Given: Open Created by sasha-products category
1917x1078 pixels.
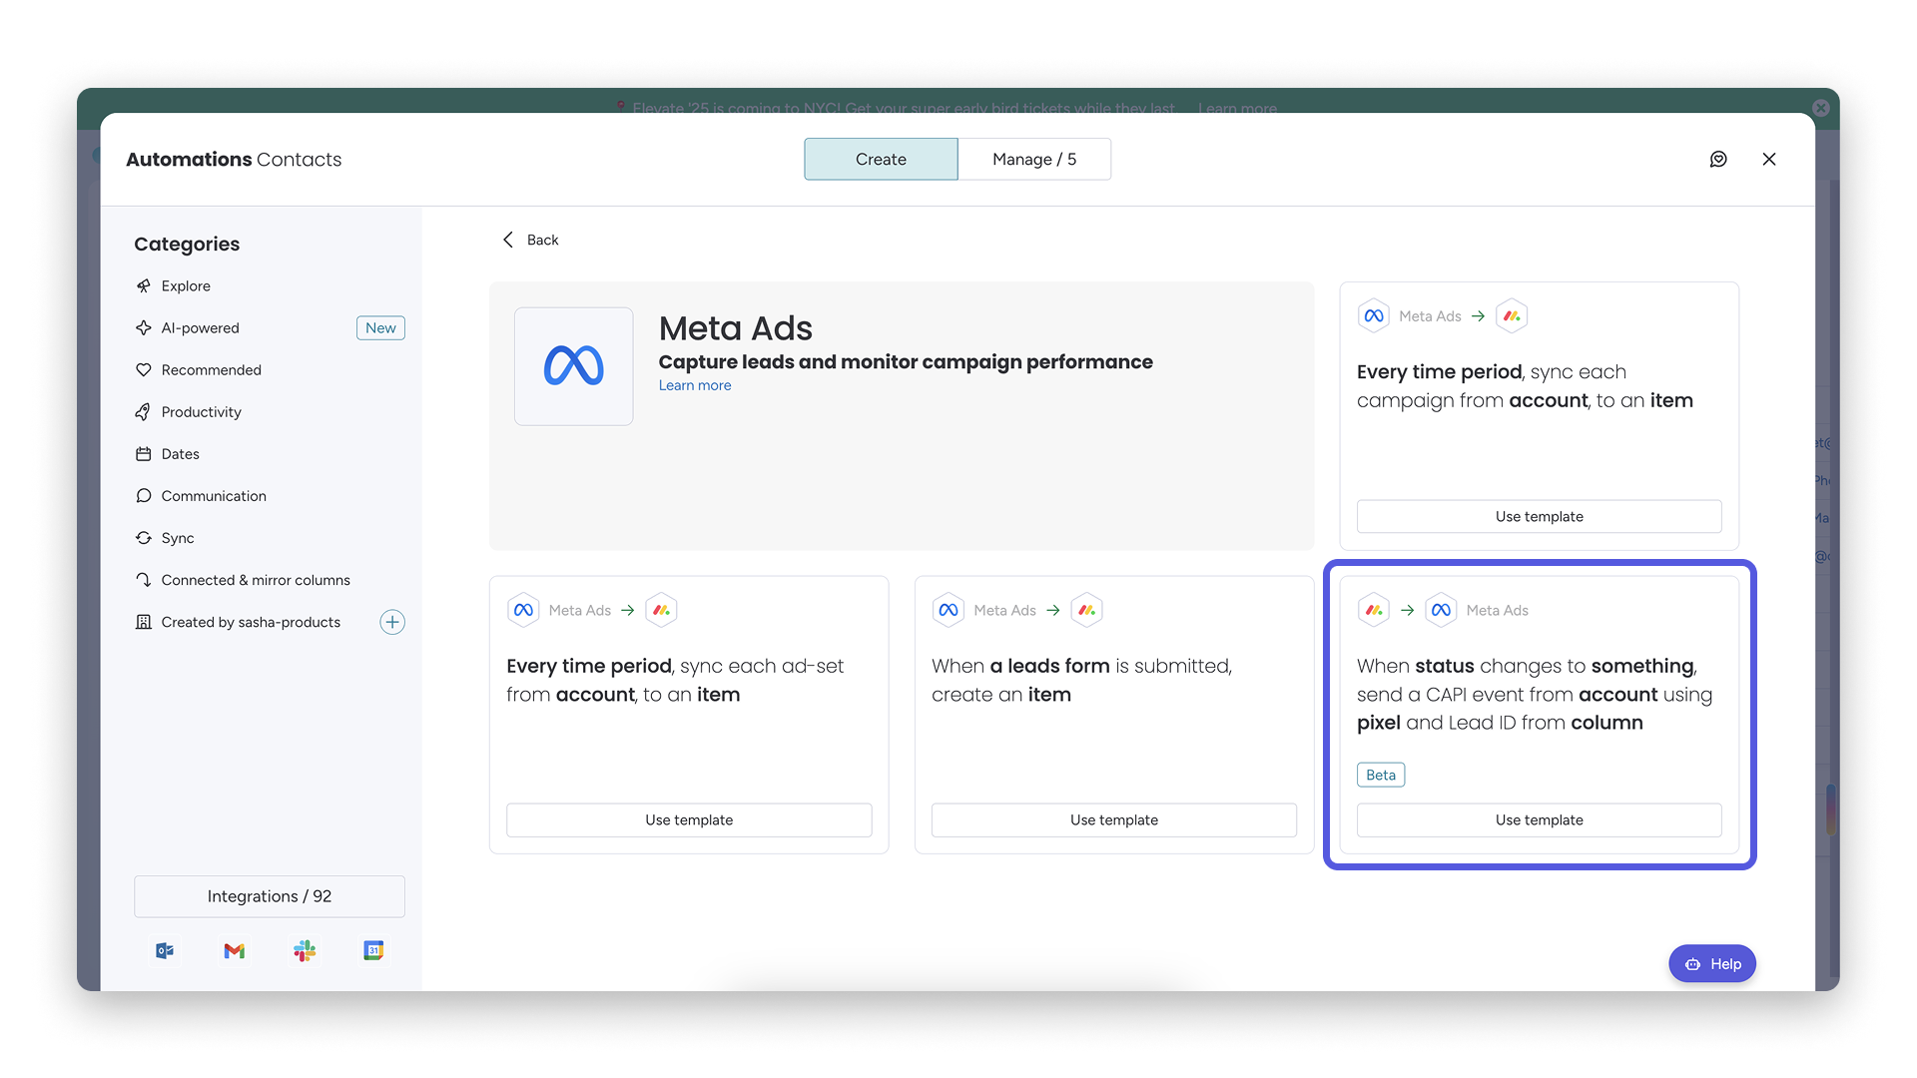Looking at the screenshot, I should tap(251, 622).
